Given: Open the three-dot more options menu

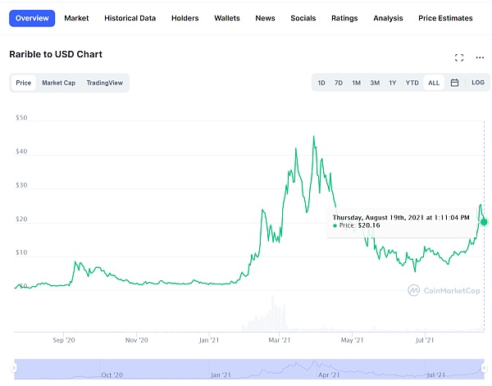Looking at the screenshot, I should pyautogui.click(x=480, y=57).
